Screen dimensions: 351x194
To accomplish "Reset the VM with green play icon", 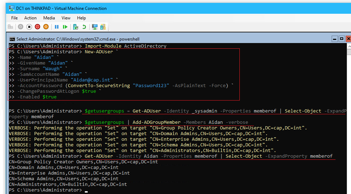I will click(x=65, y=27).
